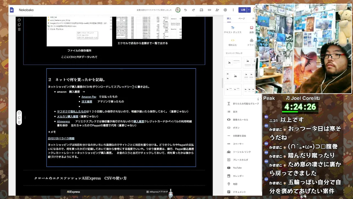This screenshot has height=199, width=353.
Task: Switch to the ページ tab
Action: tap(242, 19)
